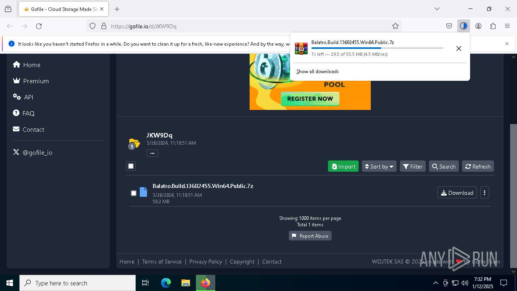Click the JKW9Dq folder icon
This screenshot has height=291, width=517.
tap(134, 143)
